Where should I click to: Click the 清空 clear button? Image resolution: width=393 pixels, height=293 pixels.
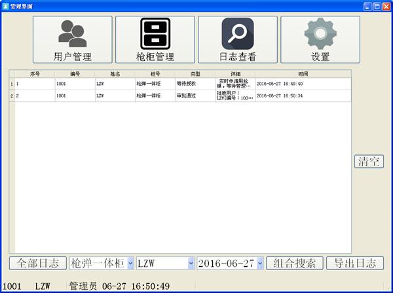(x=369, y=162)
